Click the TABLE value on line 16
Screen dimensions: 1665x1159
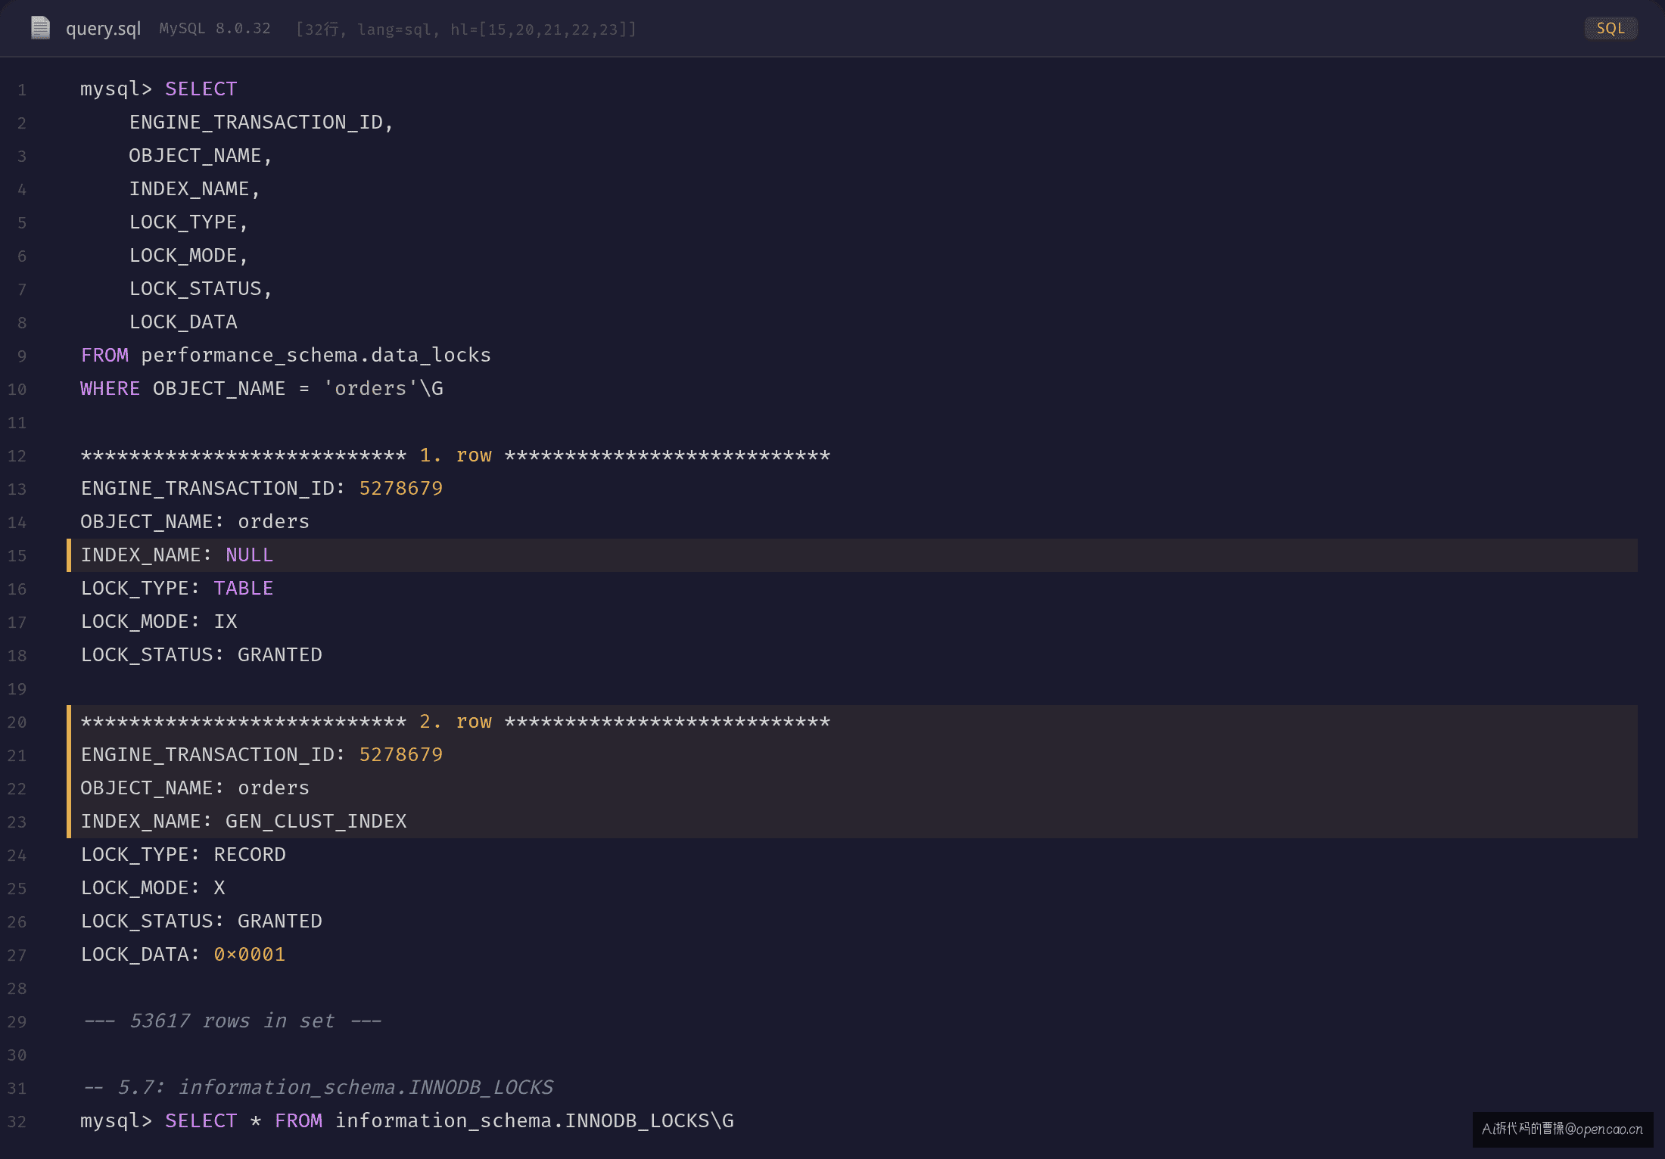click(244, 589)
